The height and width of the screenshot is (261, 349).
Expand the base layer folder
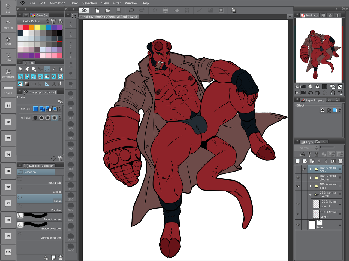[311, 186]
